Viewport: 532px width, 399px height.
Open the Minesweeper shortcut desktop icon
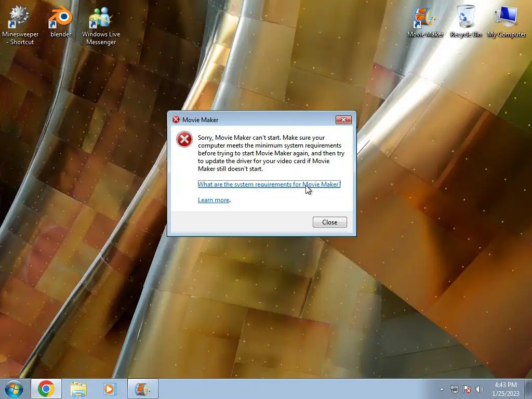[20, 26]
